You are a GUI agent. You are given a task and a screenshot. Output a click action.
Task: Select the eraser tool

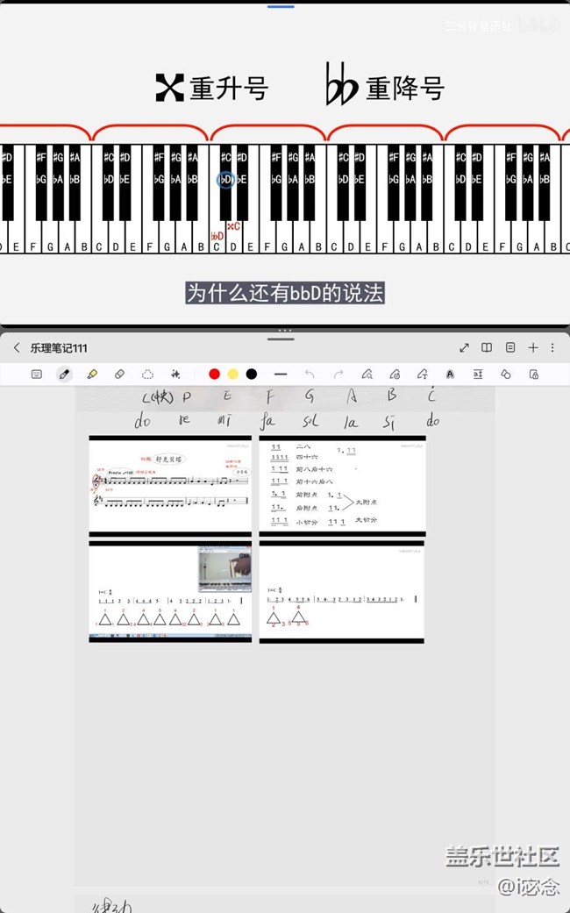point(120,374)
